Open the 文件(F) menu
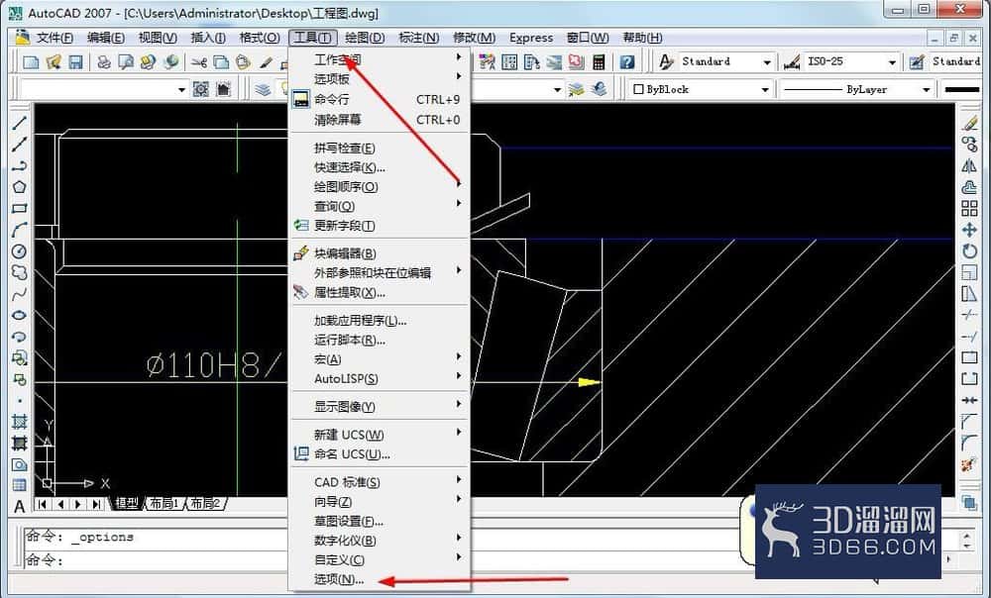Viewport: 991px width, 598px height. click(55, 38)
